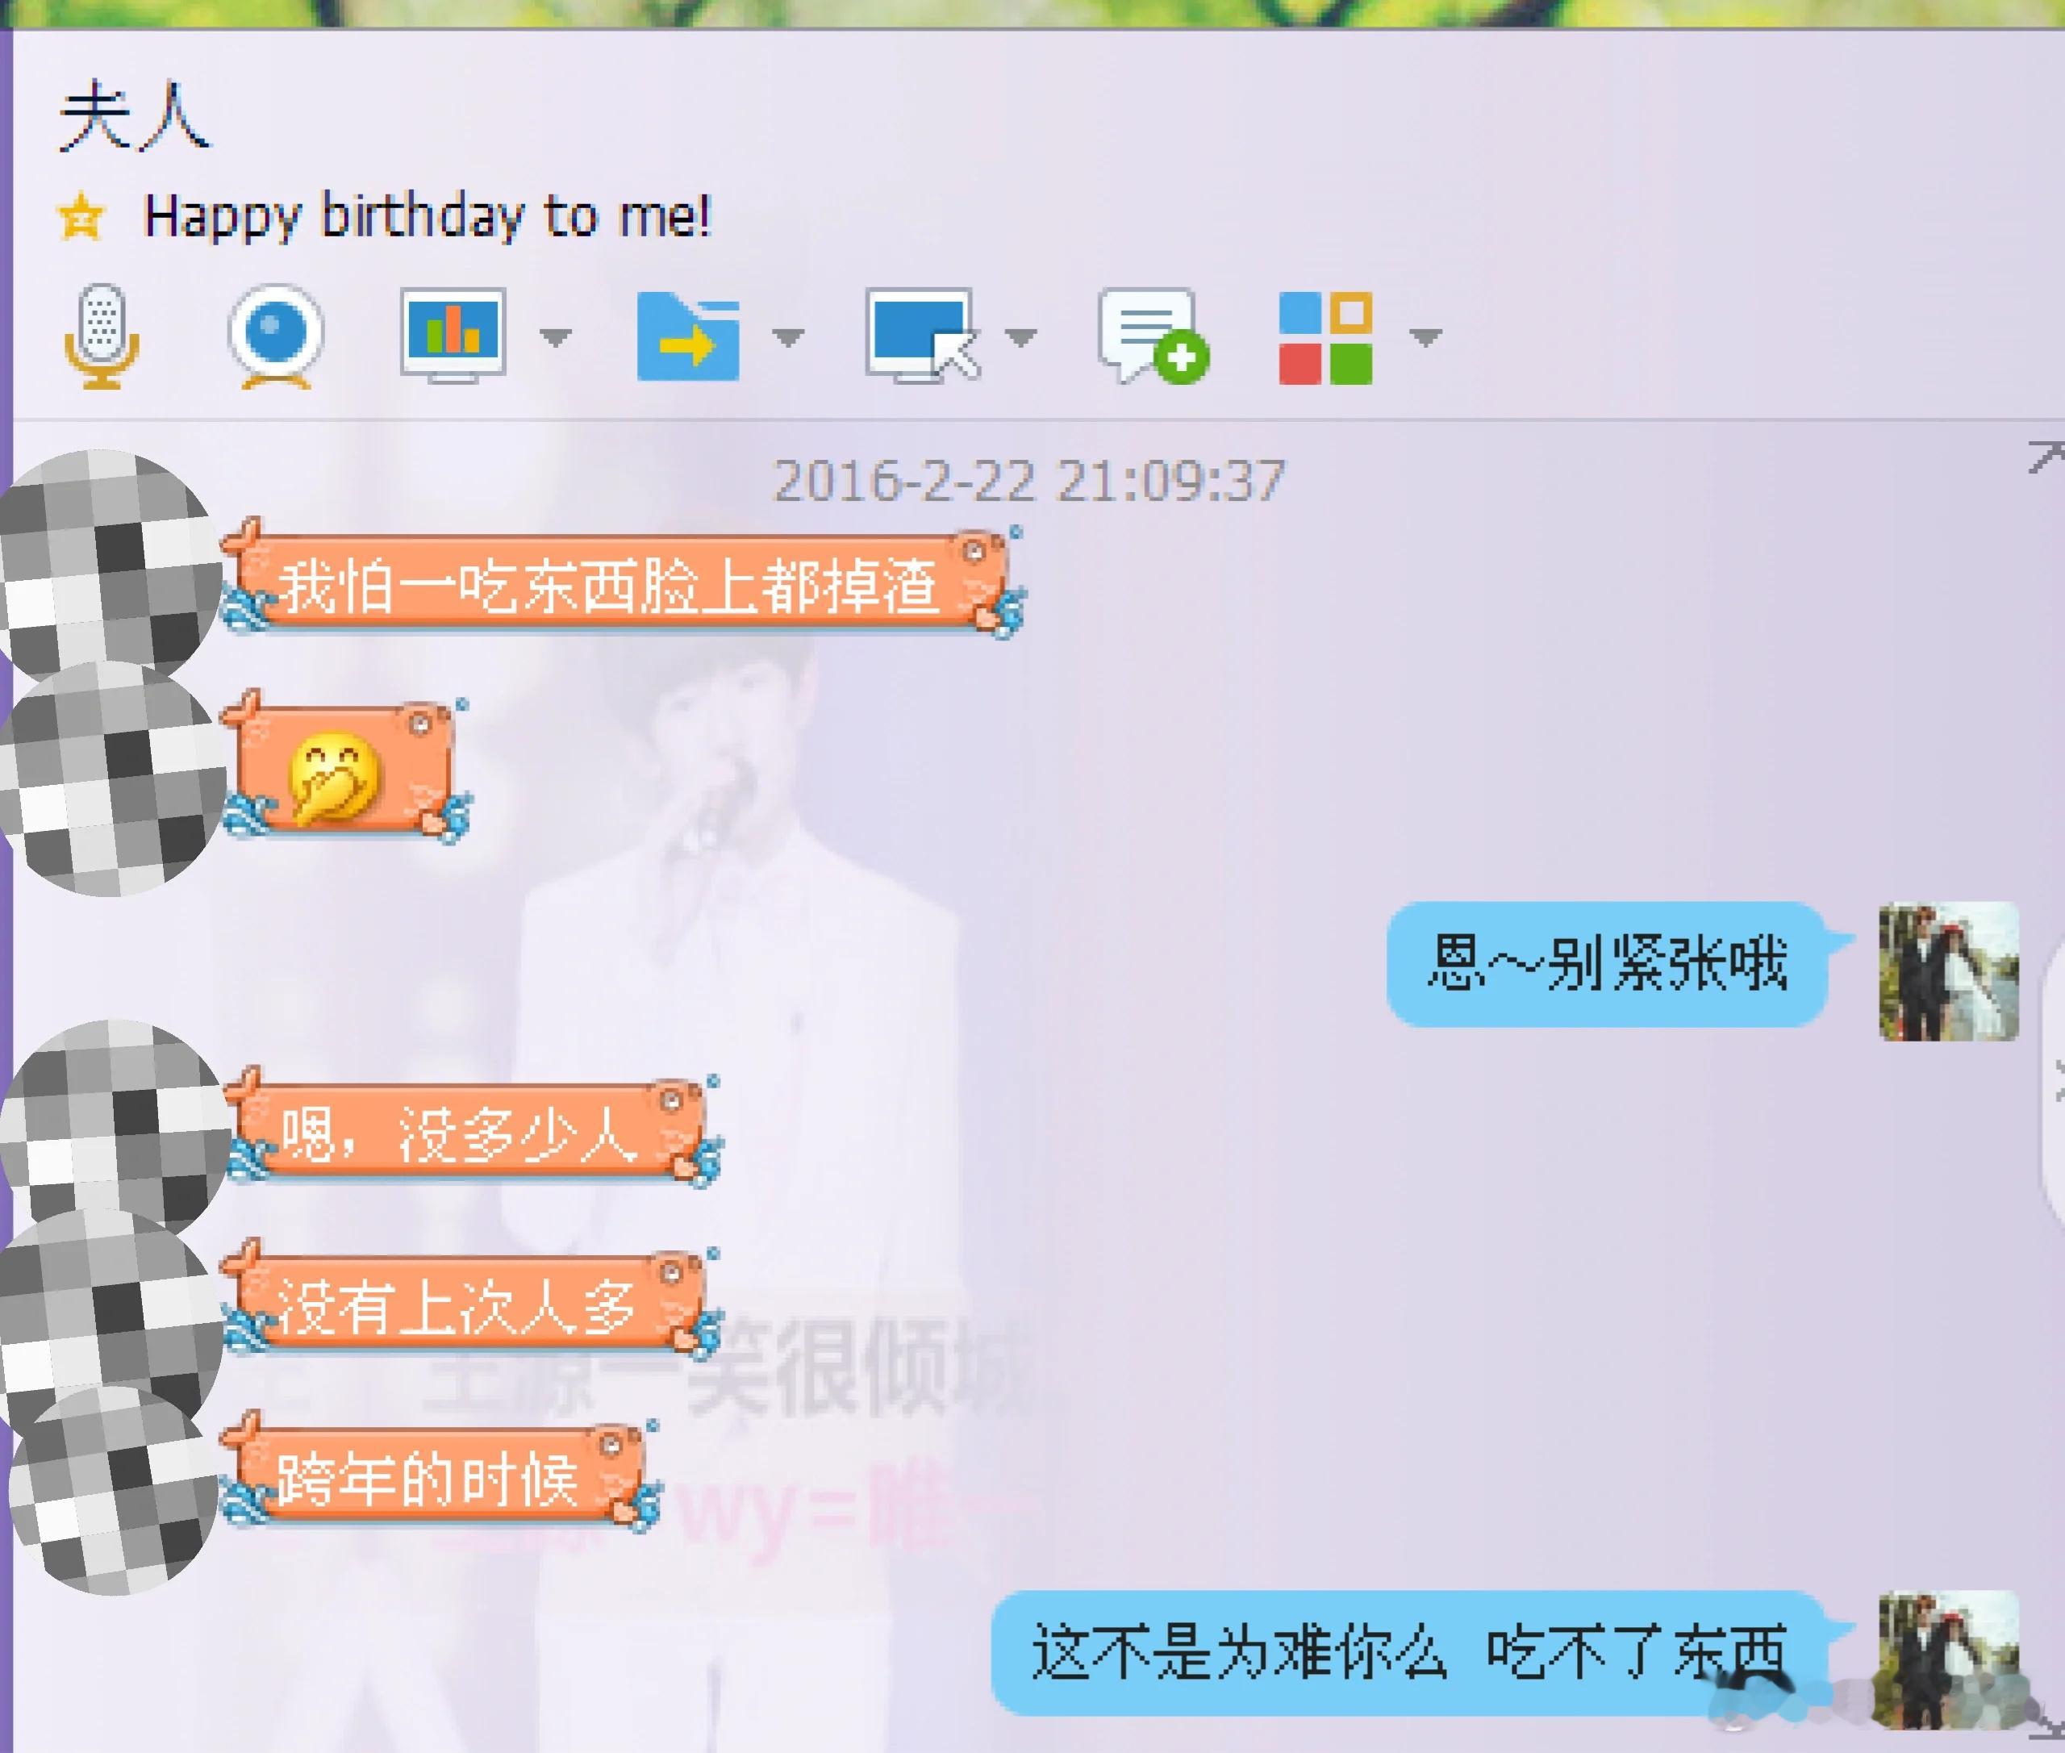Create discussion group with chat-plus icon

click(1153, 336)
